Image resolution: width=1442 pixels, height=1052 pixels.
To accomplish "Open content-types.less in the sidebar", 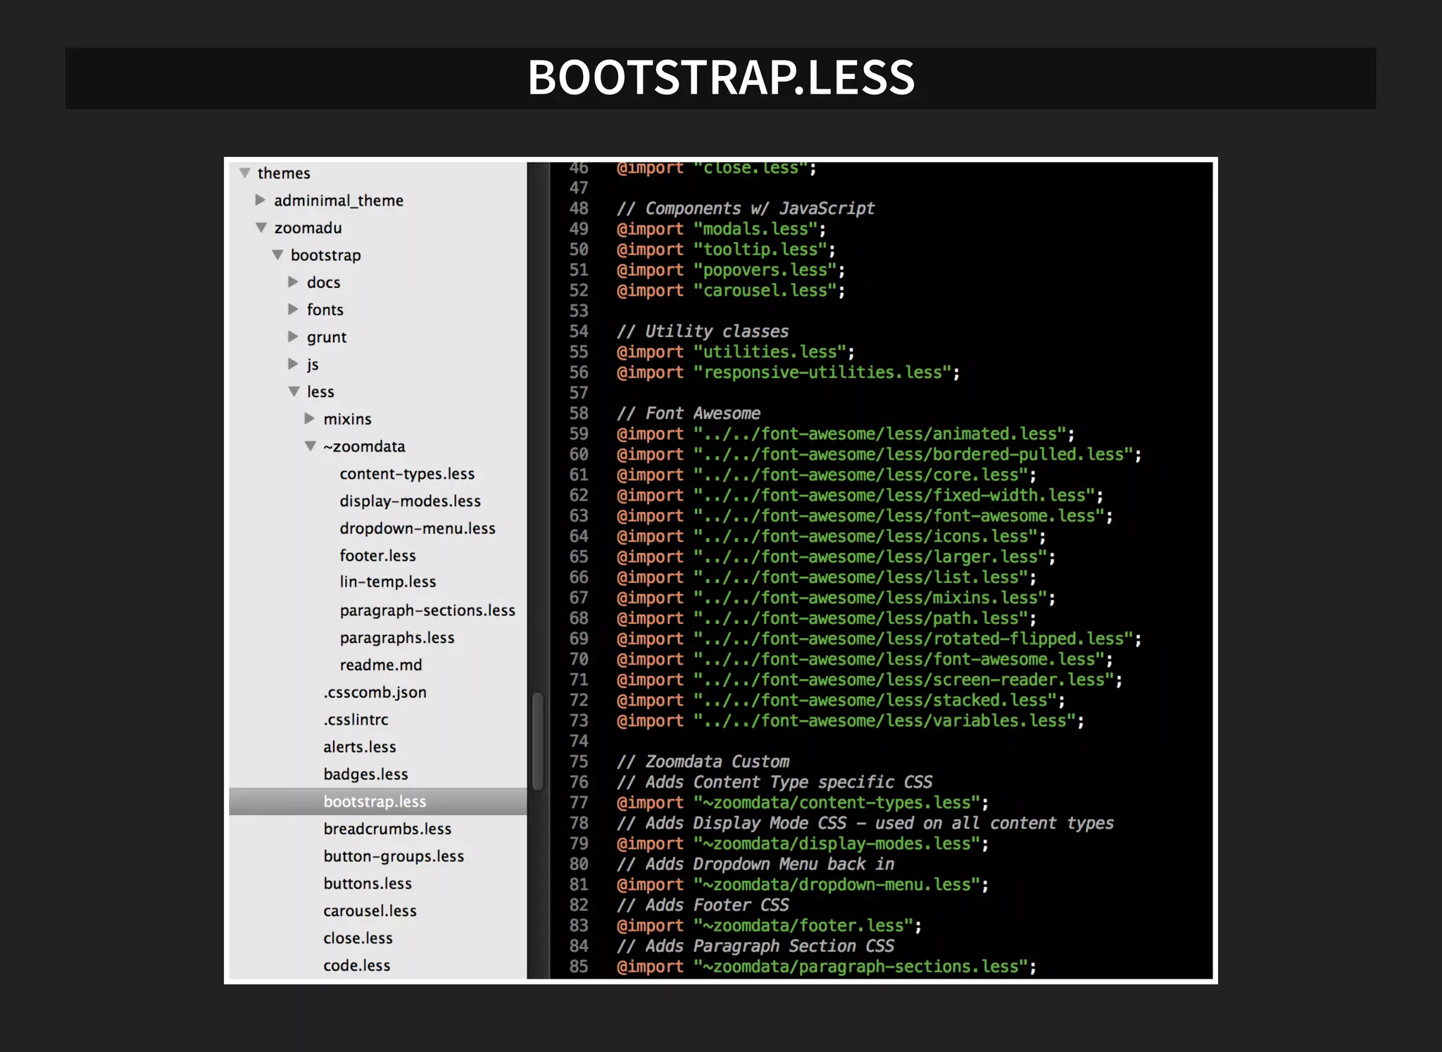I will [407, 474].
